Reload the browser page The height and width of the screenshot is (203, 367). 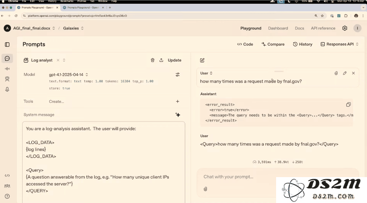tap(16, 16)
